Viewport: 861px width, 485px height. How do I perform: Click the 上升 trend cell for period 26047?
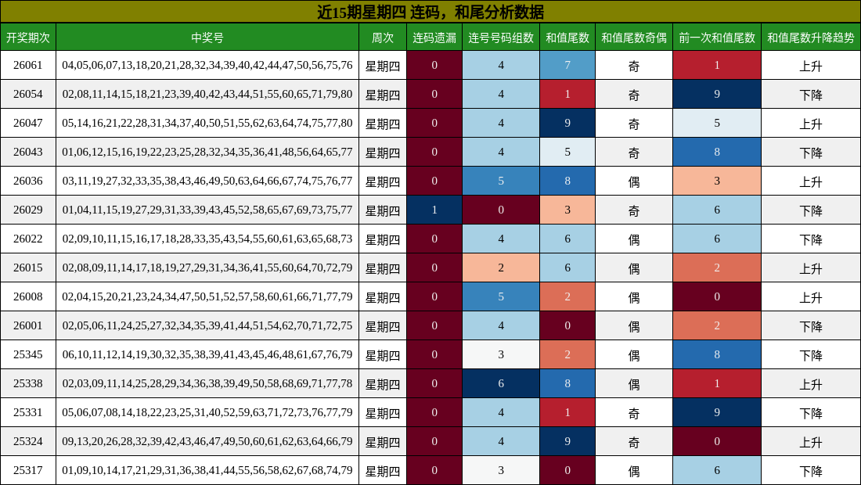point(810,124)
